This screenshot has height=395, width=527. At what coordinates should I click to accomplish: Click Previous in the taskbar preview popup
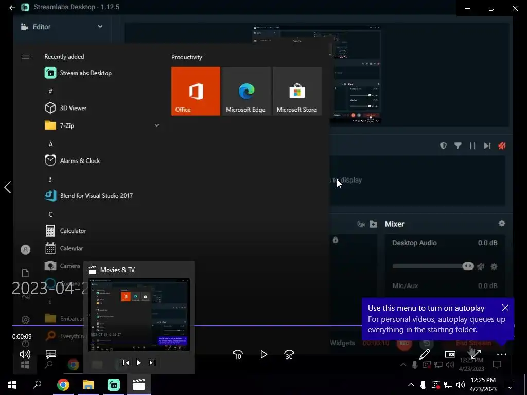coord(126,363)
